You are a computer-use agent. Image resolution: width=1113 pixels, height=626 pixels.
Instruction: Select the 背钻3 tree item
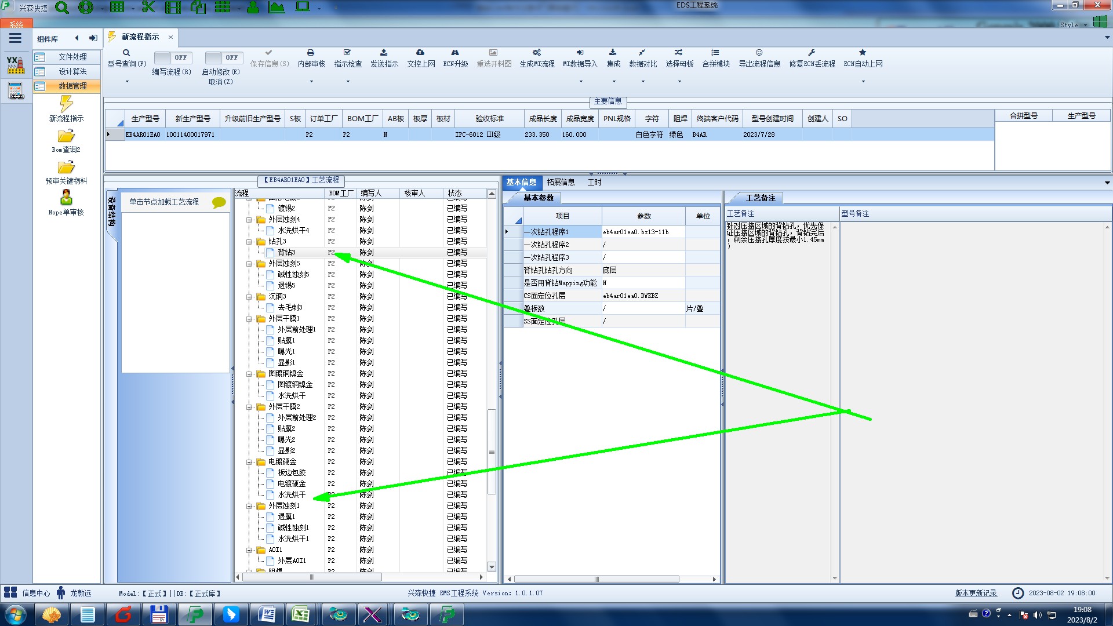(x=286, y=252)
